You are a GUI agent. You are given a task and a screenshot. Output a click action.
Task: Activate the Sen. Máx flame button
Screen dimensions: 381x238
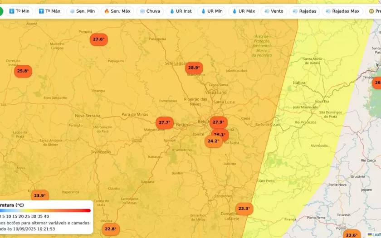117,11
